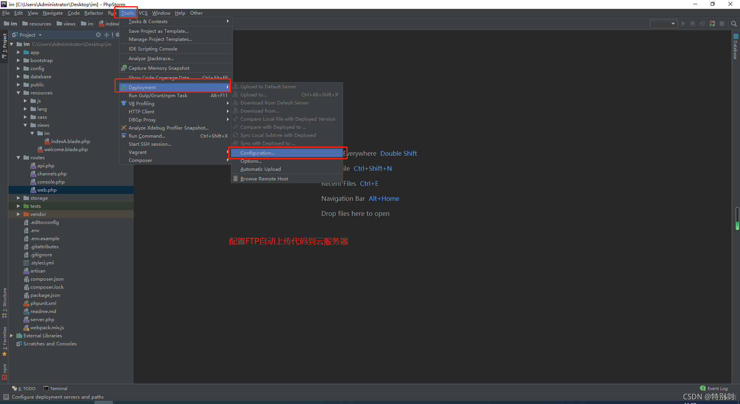Select channels.php in project tree
This screenshot has height=404, width=740.
click(x=52, y=174)
